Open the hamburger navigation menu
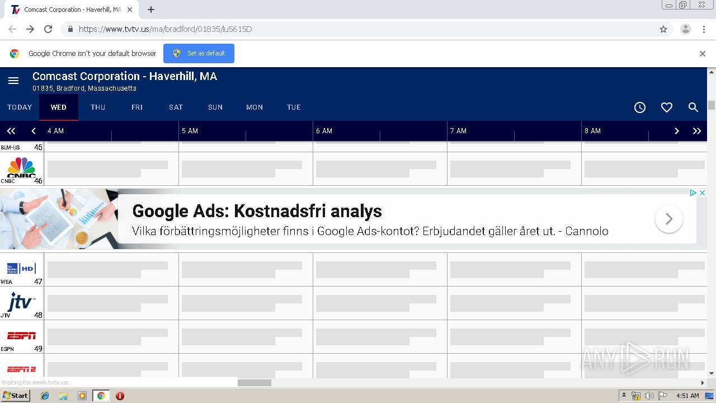Viewport: 716px width, 403px height. pos(13,81)
